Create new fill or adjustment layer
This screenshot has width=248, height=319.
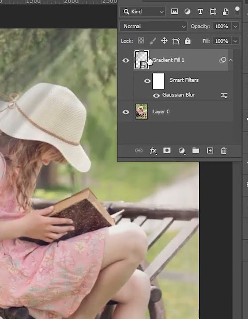(x=181, y=151)
